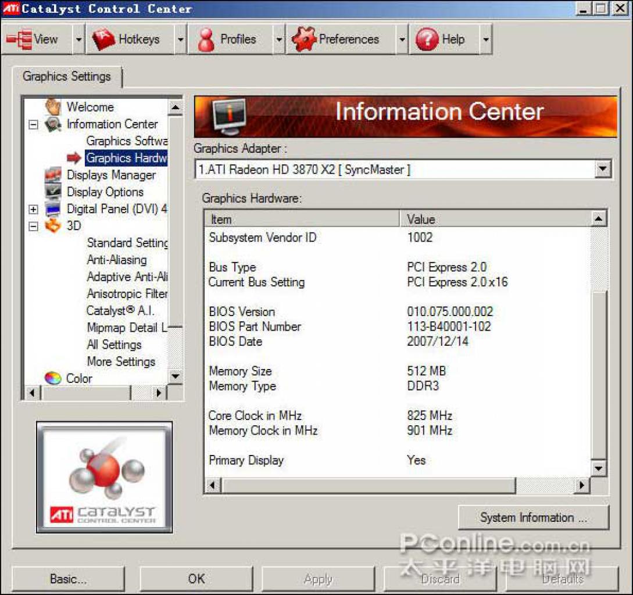This screenshot has width=633, height=595.
Task: Click the Basic... button
Action: point(68,579)
